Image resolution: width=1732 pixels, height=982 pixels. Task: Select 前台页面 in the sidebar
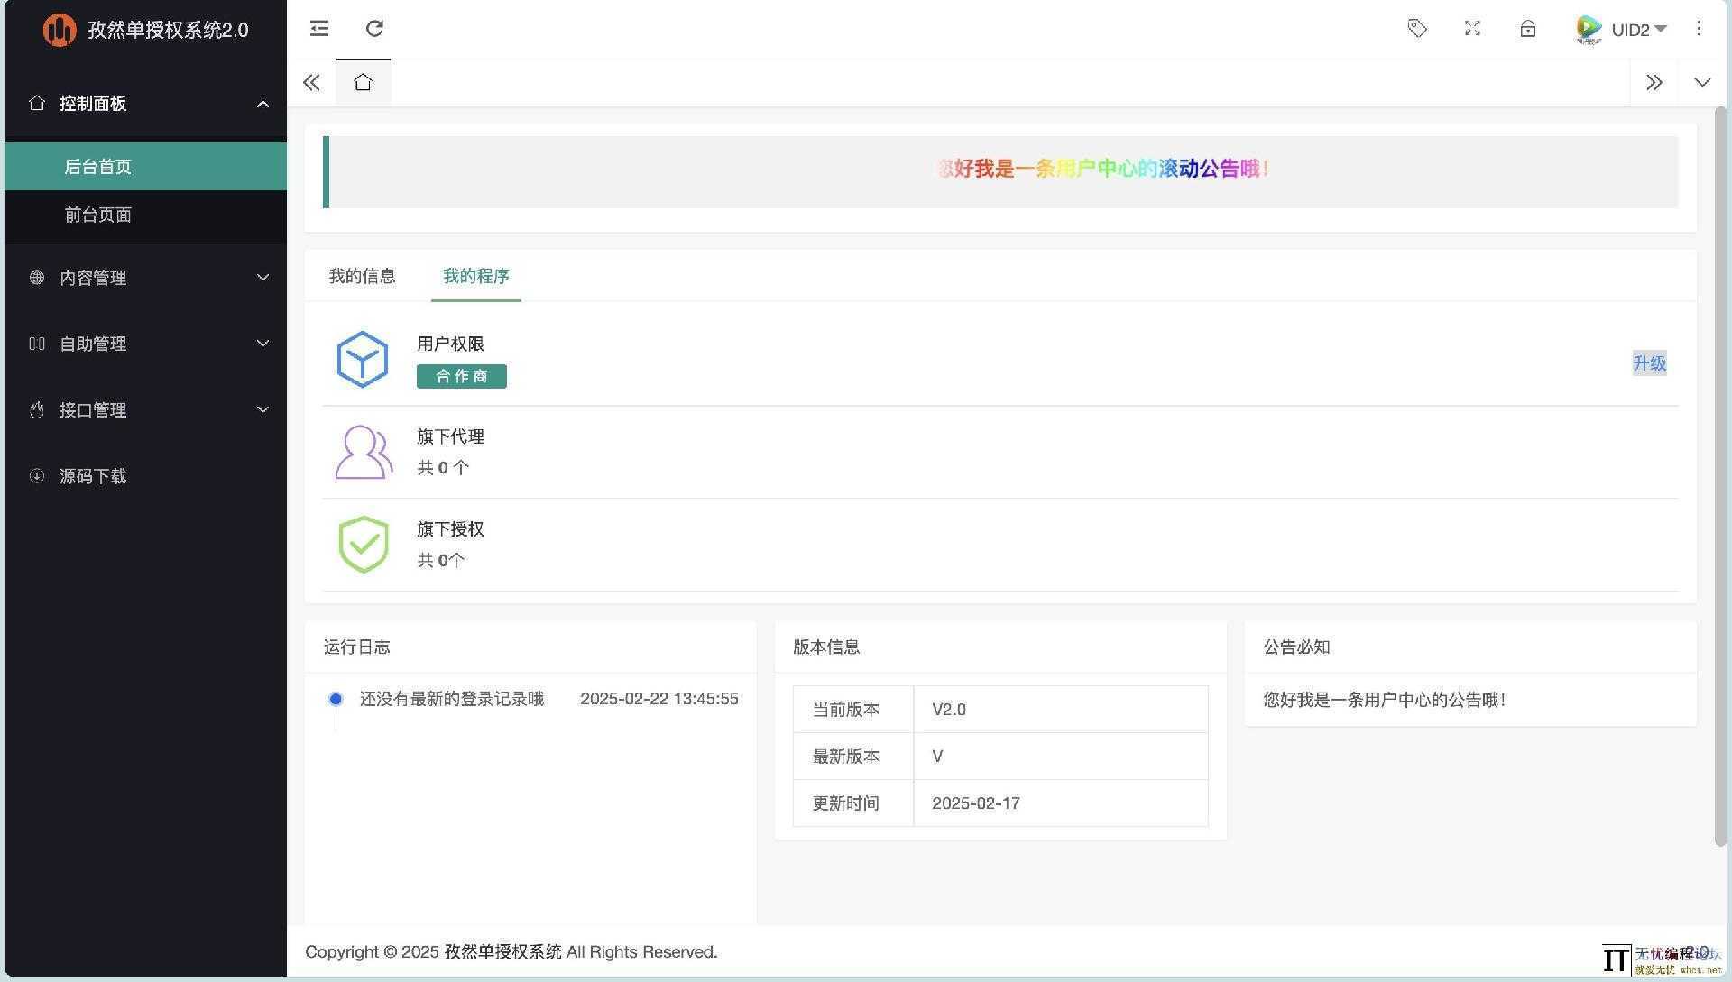click(98, 215)
